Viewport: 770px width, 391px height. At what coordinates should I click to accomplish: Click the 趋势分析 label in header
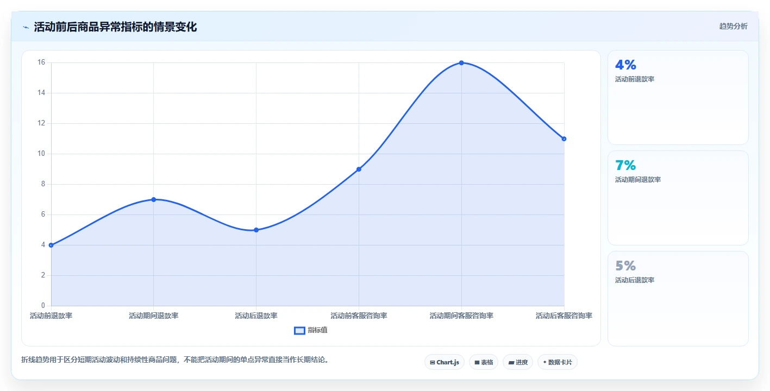point(733,26)
